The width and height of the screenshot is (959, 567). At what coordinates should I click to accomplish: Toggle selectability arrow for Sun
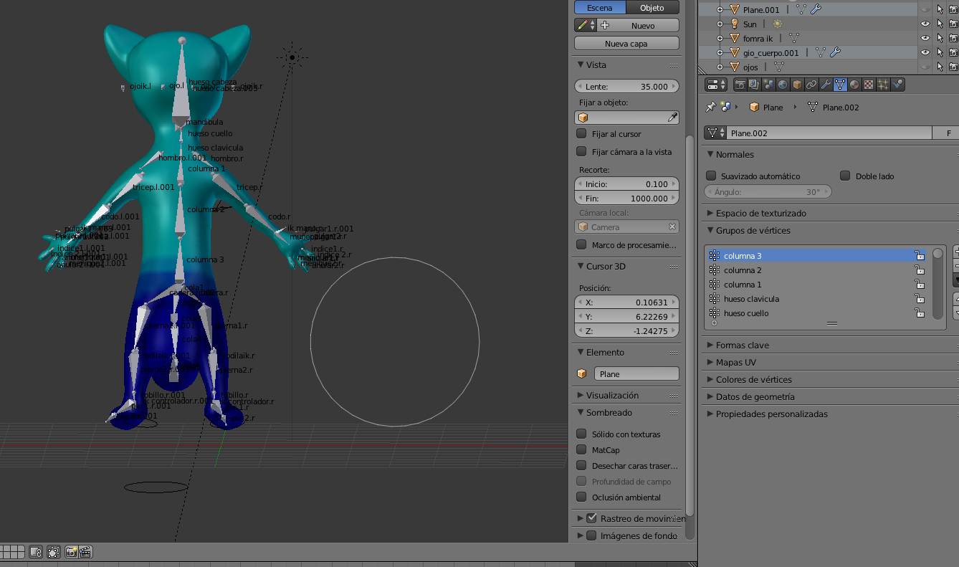point(940,24)
